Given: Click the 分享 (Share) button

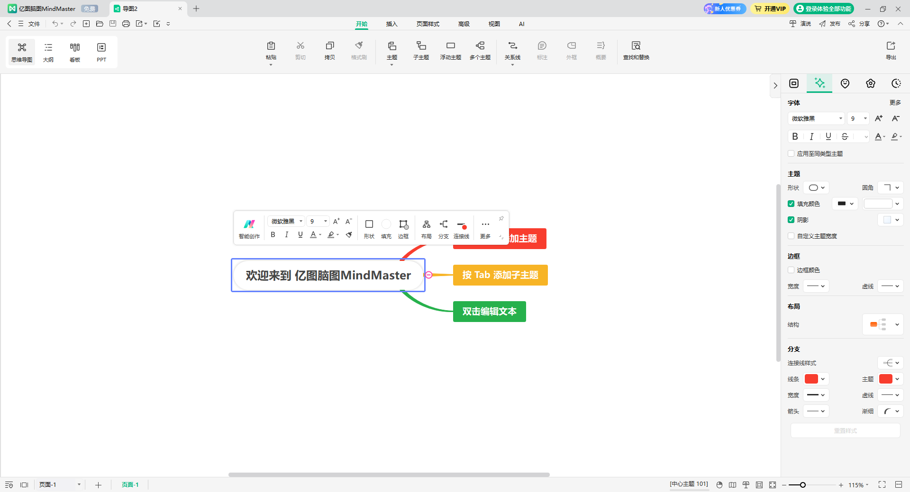Looking at the screenshot, I should 859,24.
